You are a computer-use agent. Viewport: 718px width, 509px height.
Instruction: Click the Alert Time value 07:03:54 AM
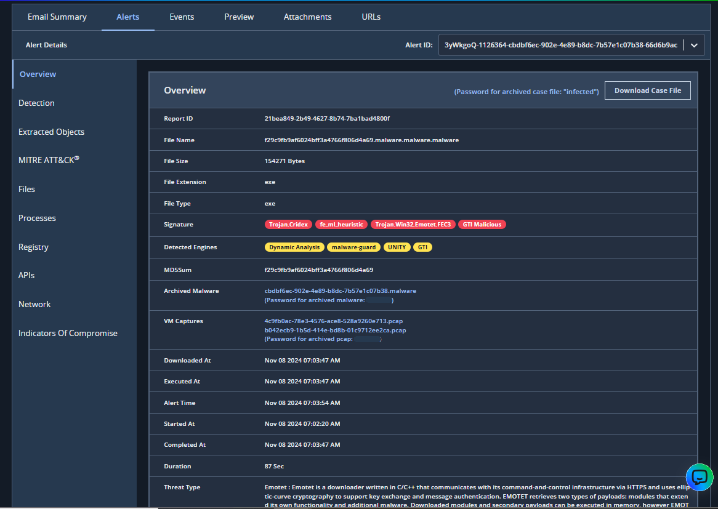(302, 403)
